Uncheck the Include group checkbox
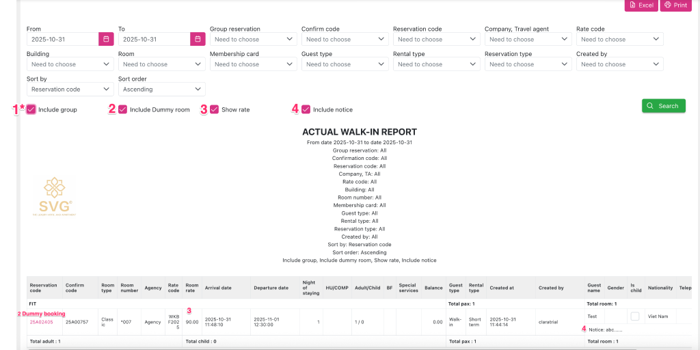Image resolution: width=700 pixels, height=350 pixels. (x=31, y=109)
